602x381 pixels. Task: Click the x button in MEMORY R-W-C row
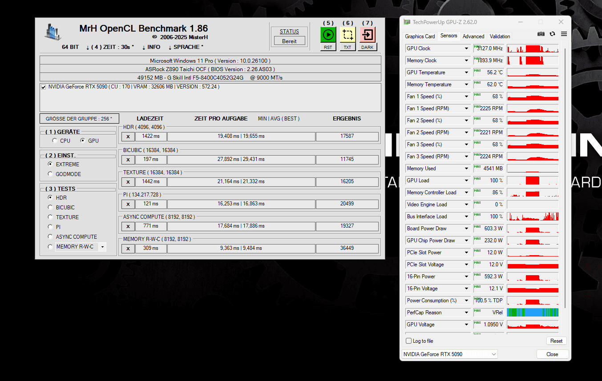pyautogui.click(x=128, y=249)
